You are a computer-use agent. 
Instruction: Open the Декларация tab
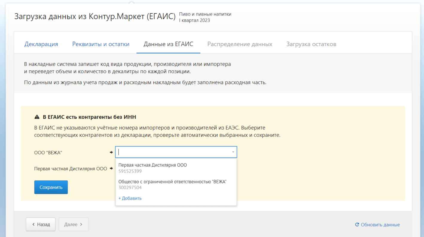(x=41, y=44)
